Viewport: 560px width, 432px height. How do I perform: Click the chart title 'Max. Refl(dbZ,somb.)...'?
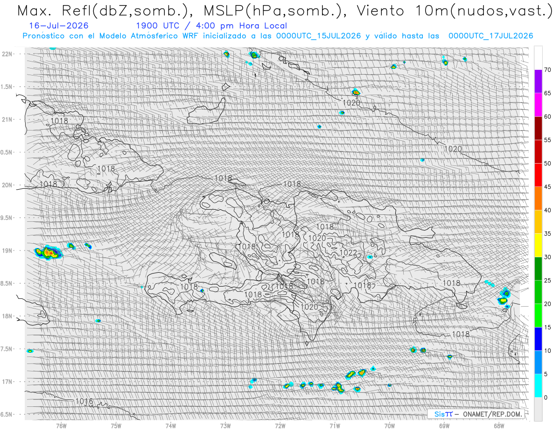pyautogui.click(x=285, y=11)
